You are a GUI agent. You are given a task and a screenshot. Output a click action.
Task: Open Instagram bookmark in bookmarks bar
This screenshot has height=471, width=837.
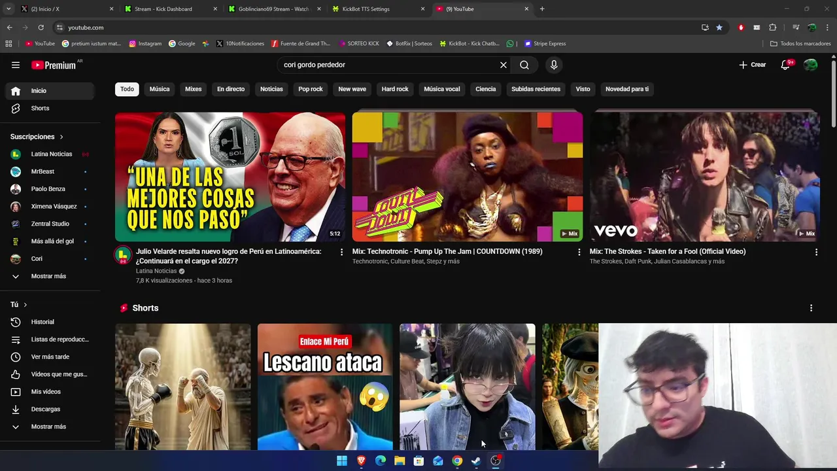tap(145, 44)
